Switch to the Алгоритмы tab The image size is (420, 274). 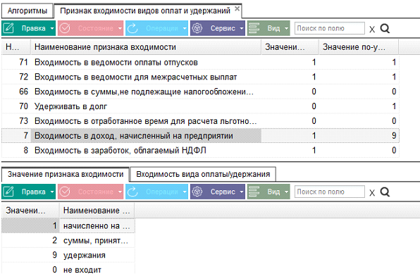pos(27,11)
